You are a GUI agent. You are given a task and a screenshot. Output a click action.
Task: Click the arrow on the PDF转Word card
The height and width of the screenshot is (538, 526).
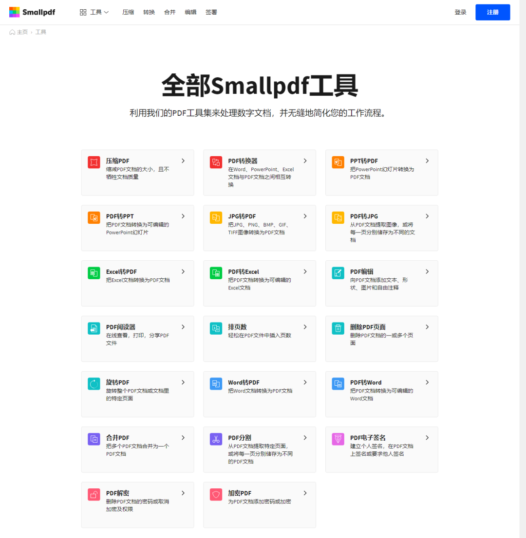click(427, 382)
